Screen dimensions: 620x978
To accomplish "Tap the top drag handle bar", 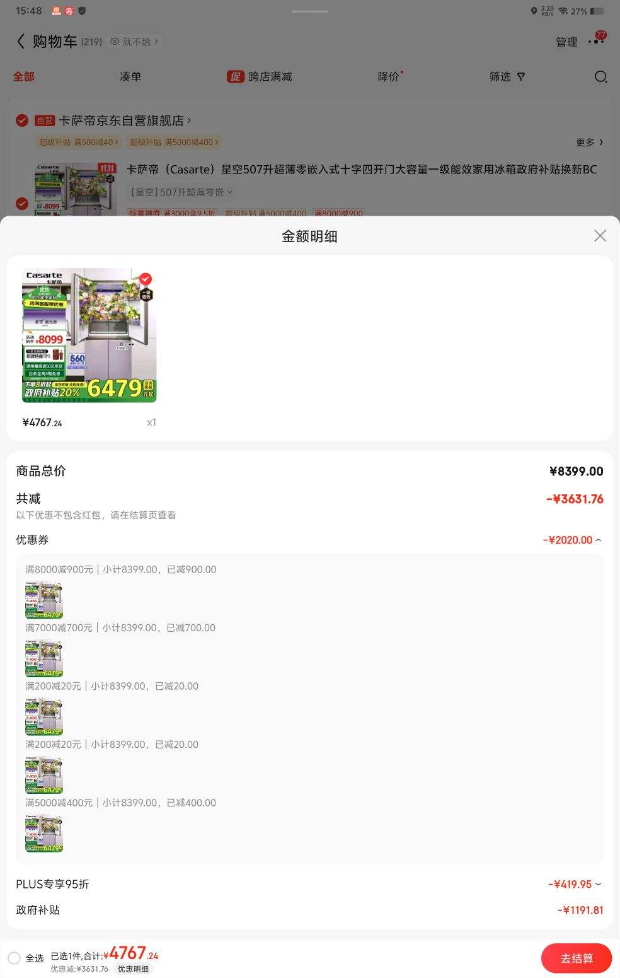I will tap(310, 11).
